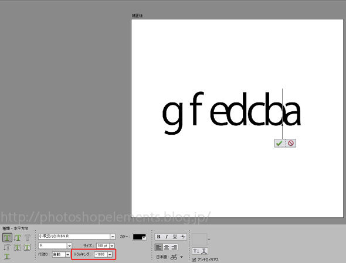Align text right
Image resolution: width=346 pixels, height=263 pixels.
tap(174, 247)
